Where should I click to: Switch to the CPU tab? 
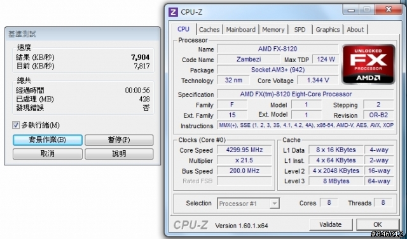pos(183,29)
